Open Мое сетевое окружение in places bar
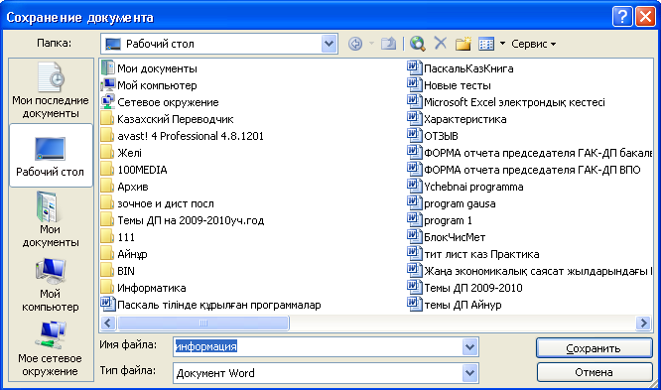Screen dimensions: 661x390 tap(51, 349)
